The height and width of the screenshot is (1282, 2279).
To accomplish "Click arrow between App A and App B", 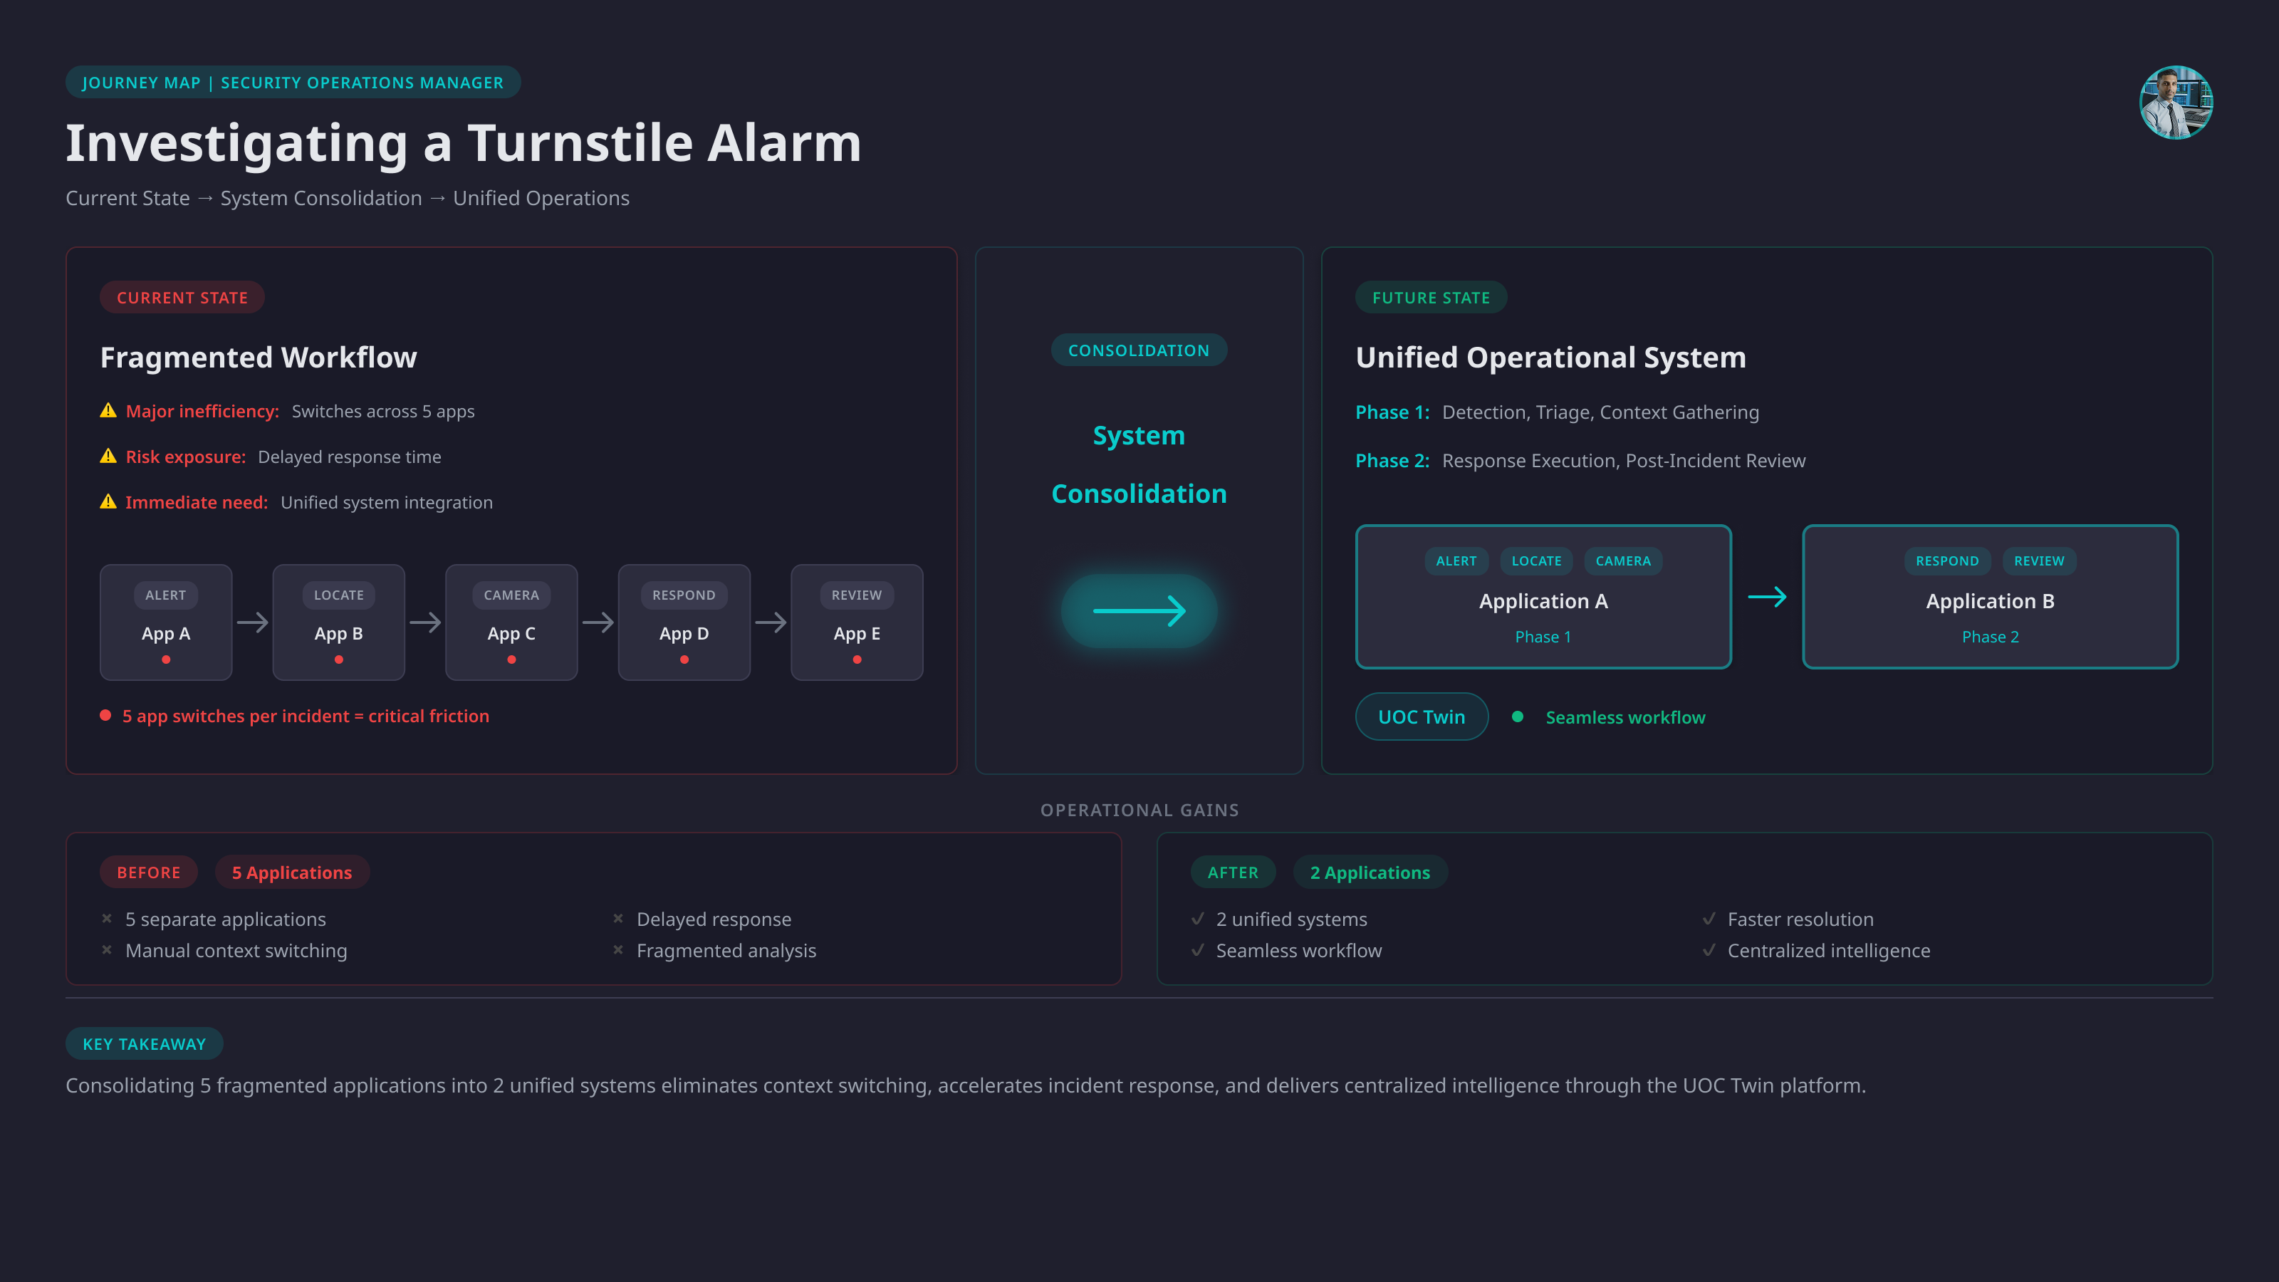I will click(252, 622).
